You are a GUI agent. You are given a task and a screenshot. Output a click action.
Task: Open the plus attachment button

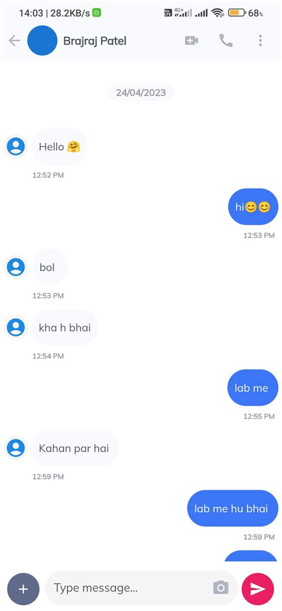[23, 588]
